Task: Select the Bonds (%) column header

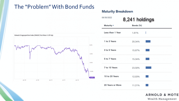Action: pyautogui.click(x=137, y=25)
